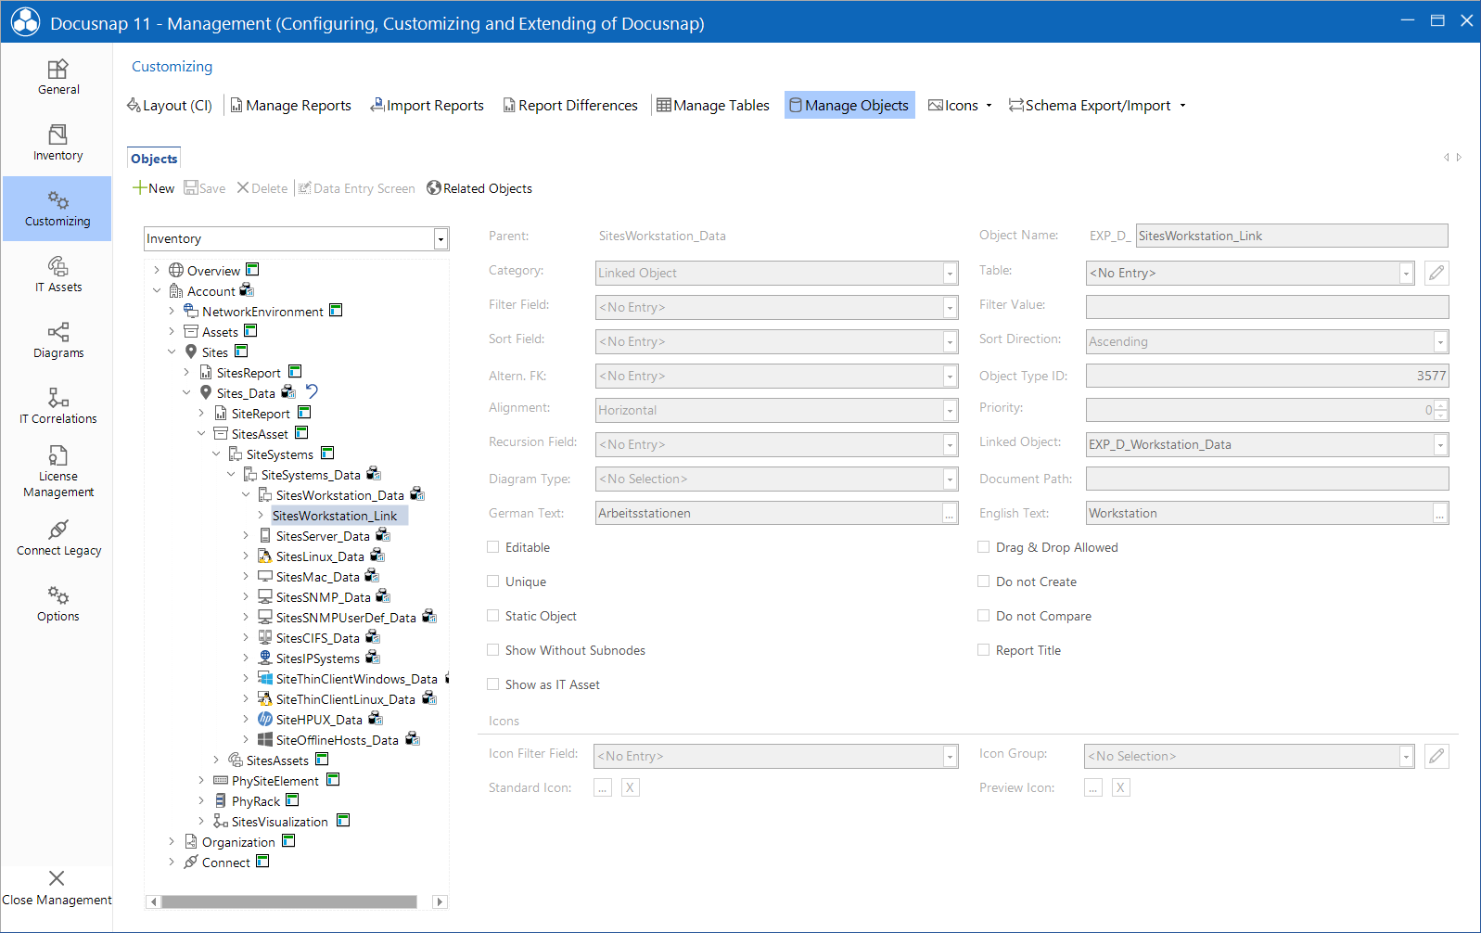Image resolution: width=1481 pixels, height=933 pixels.
Task: Click the browse button for Standard Icon
Action: 603,787
